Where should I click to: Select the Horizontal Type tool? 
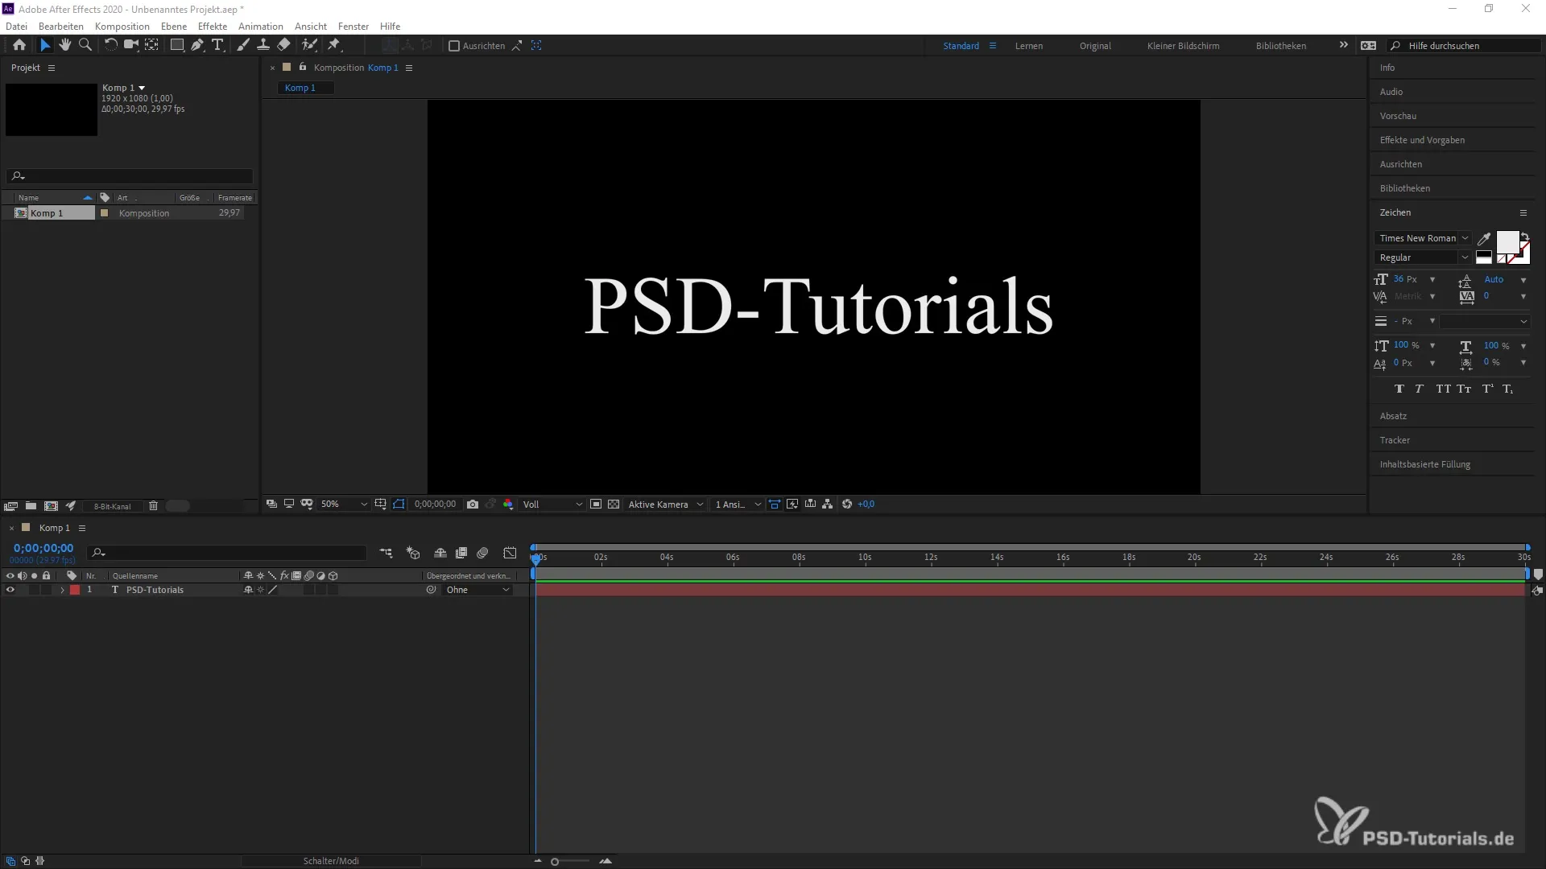pyautogui.click(x=217, y=45)
